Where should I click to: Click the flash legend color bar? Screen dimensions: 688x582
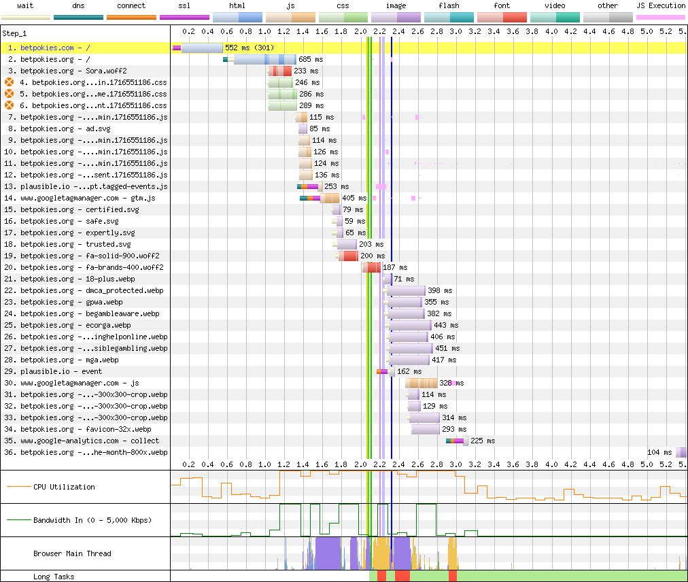pos(449,18)
